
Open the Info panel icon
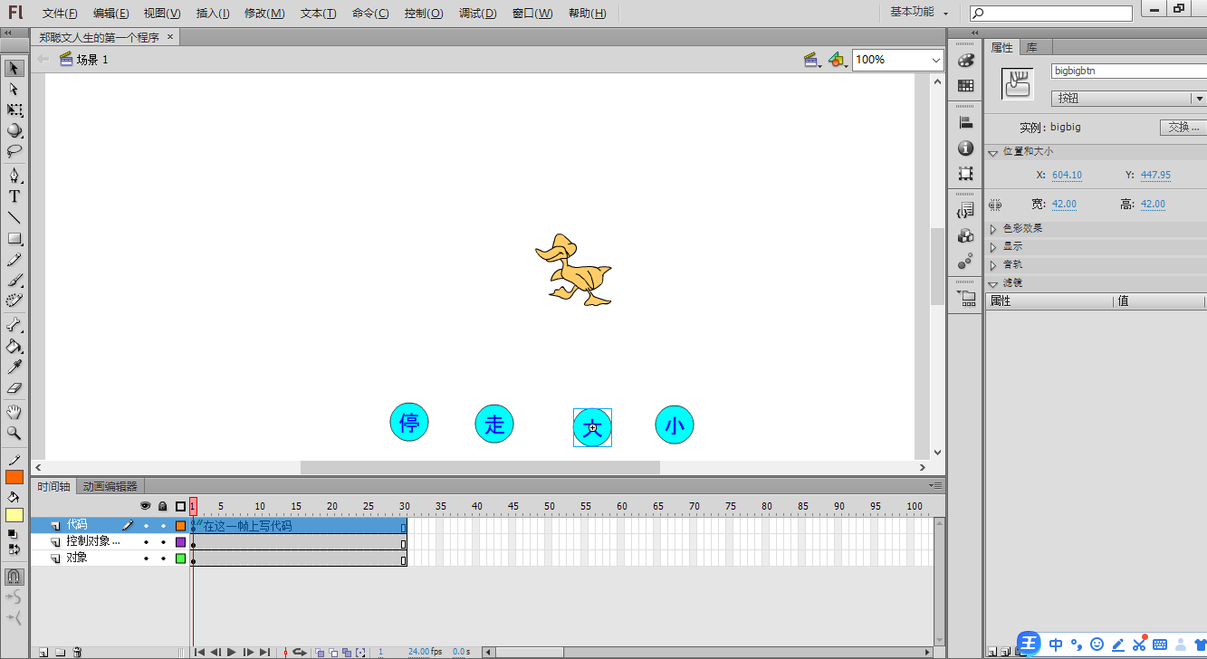[x=966, y=148]
